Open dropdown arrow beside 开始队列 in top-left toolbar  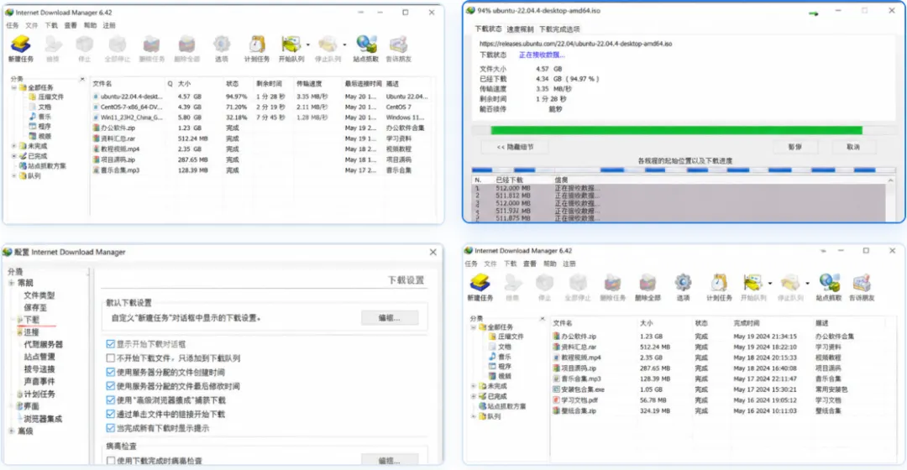pyautogui.click(x=307, y=45)
